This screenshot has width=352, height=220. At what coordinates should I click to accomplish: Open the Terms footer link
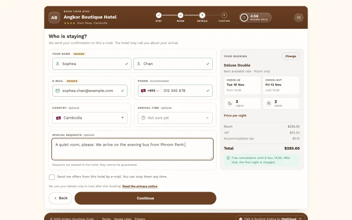(106, 219)
